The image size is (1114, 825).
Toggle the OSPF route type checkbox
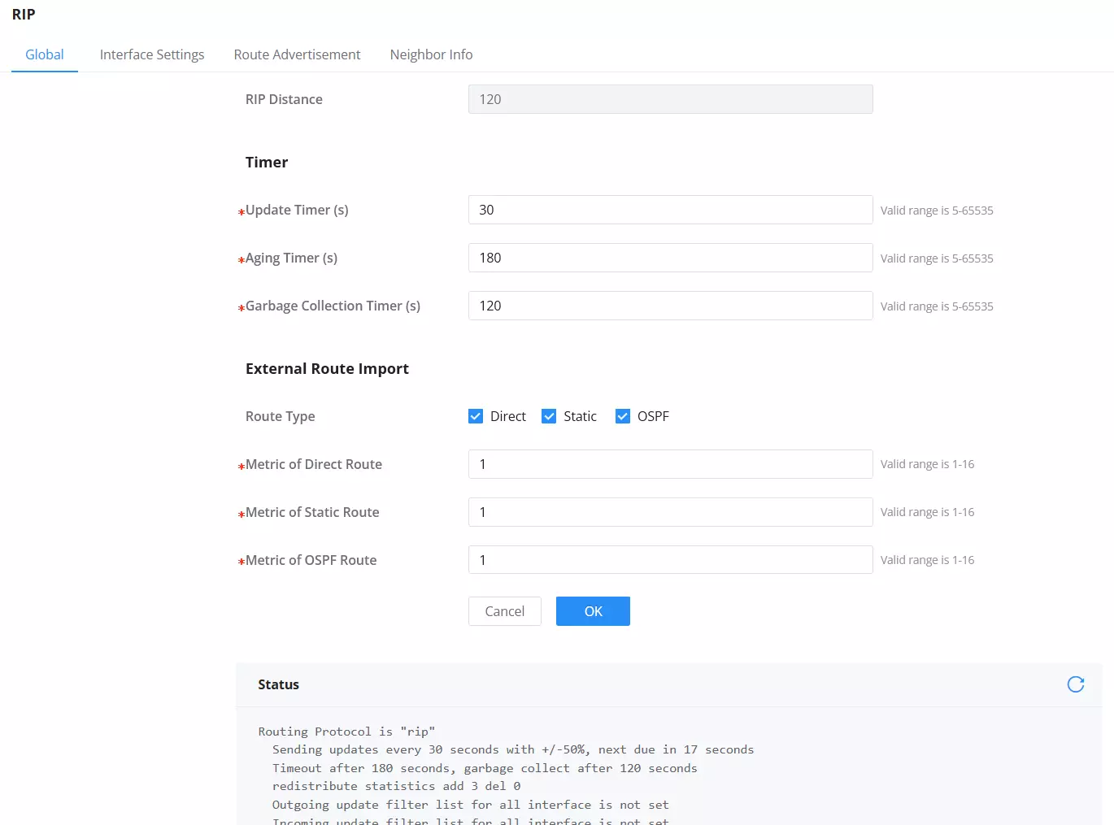click(623, 416)
